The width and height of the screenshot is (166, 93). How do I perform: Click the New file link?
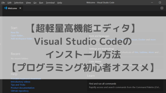(15, 33)
